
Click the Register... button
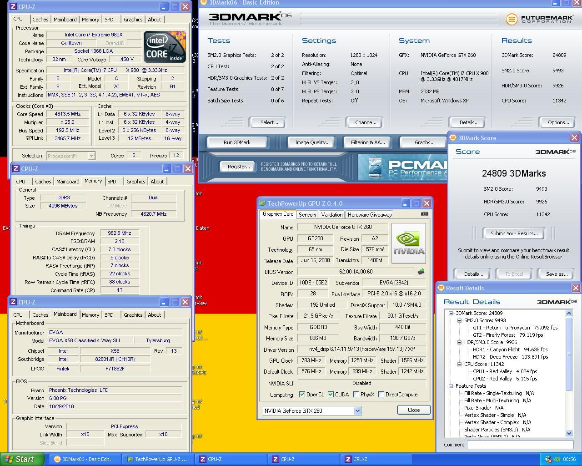coord(239,167)
